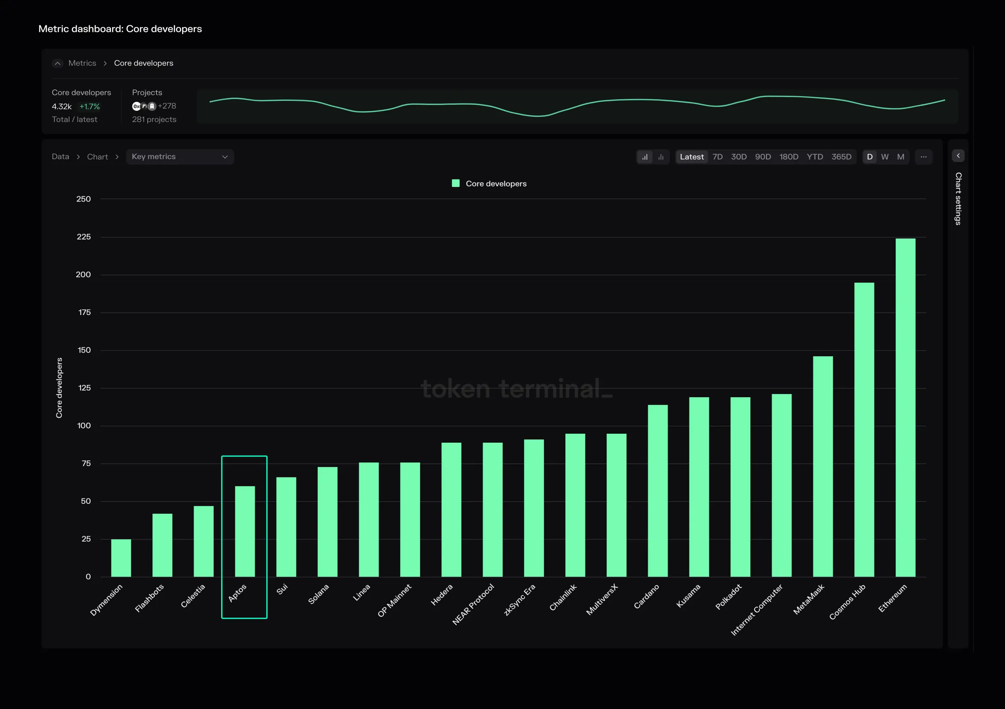Switch to the 90D time range

(x=763, y=157)
